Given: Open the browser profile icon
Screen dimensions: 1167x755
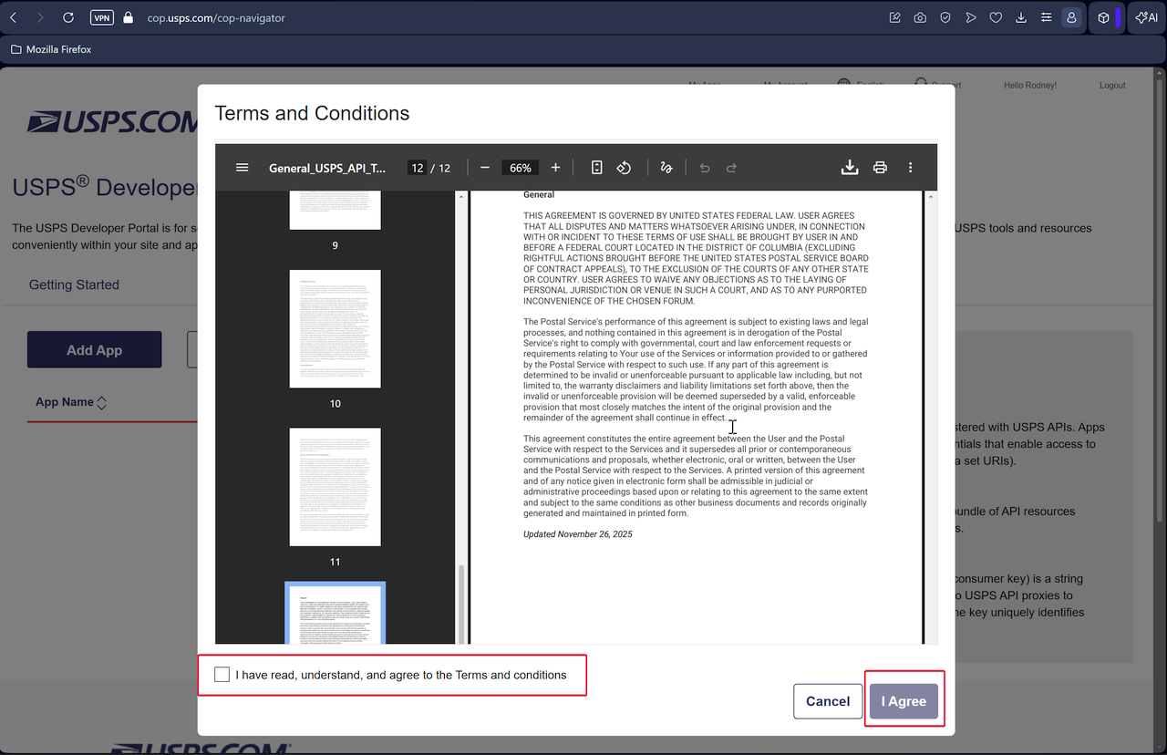Looking at the screenshot, I should pos(1071,17).
